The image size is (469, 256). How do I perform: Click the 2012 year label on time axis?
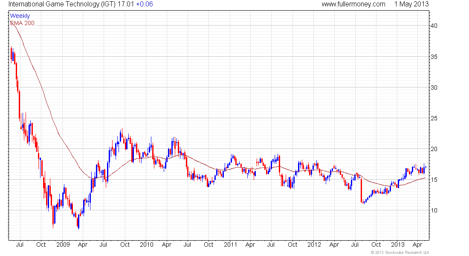pos(314,244)
